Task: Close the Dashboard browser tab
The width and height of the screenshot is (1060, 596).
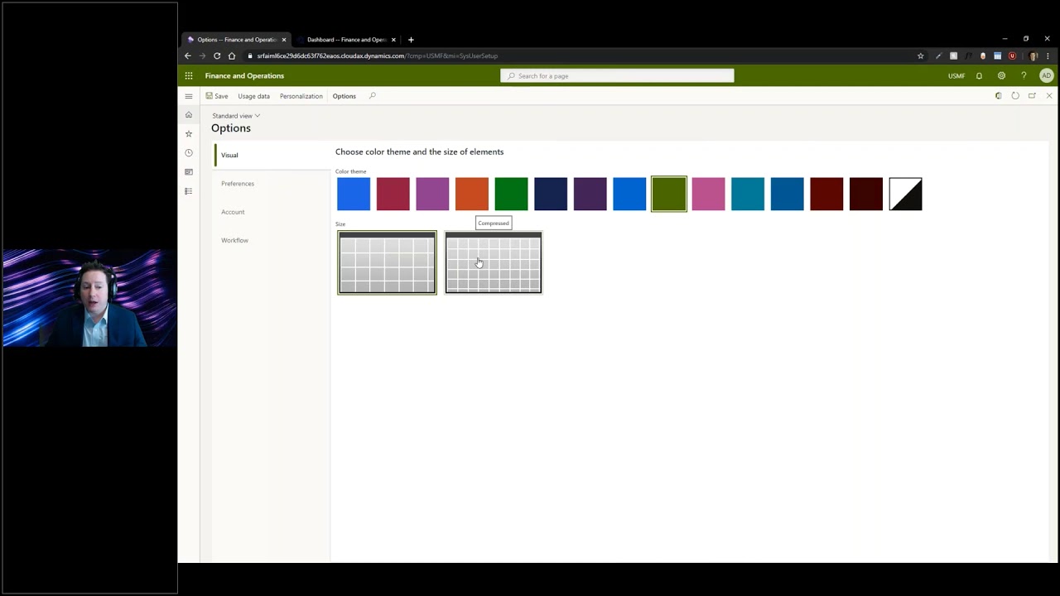Action: (x=393, y=40)
